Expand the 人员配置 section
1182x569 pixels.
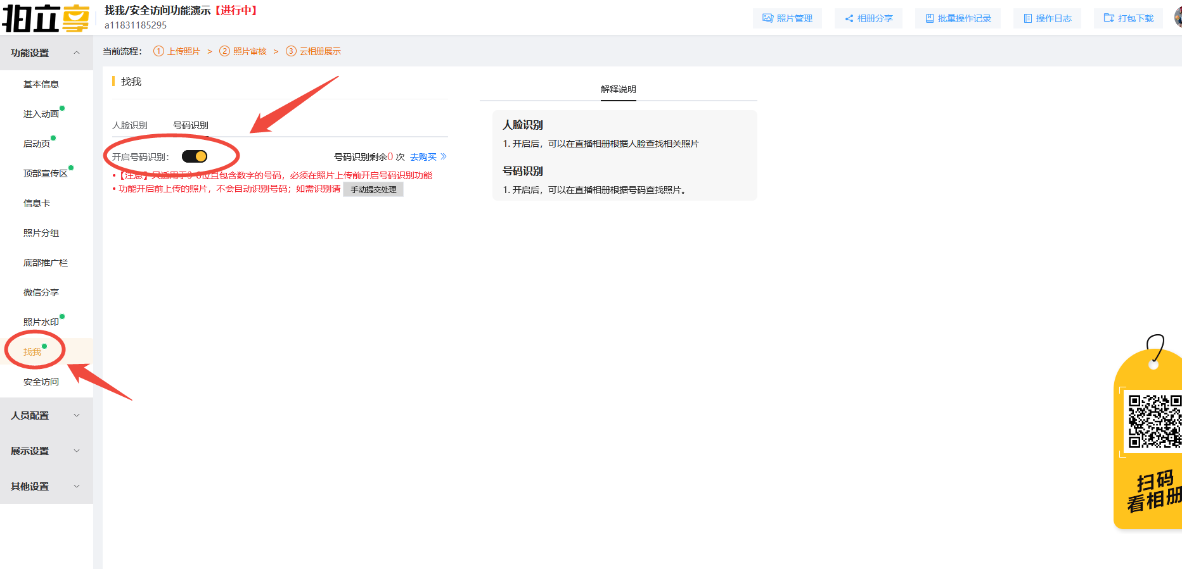[46, 416]
